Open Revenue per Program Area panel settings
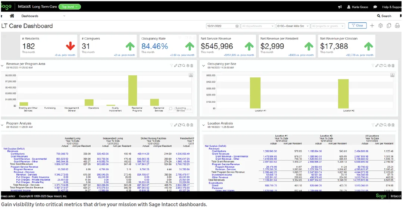403x210 pixels. [188, 66]
